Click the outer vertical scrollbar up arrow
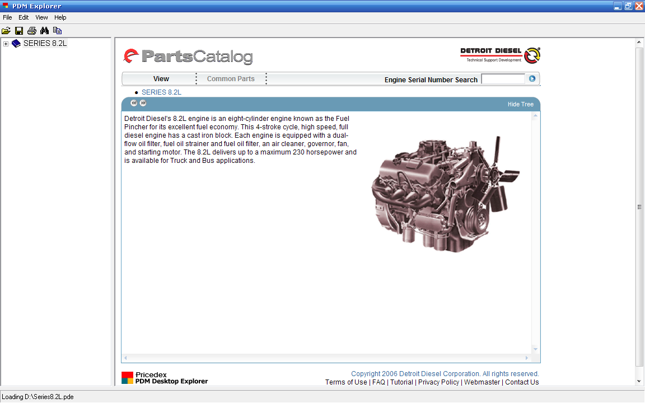645x403 pixels. click(639, 43)
